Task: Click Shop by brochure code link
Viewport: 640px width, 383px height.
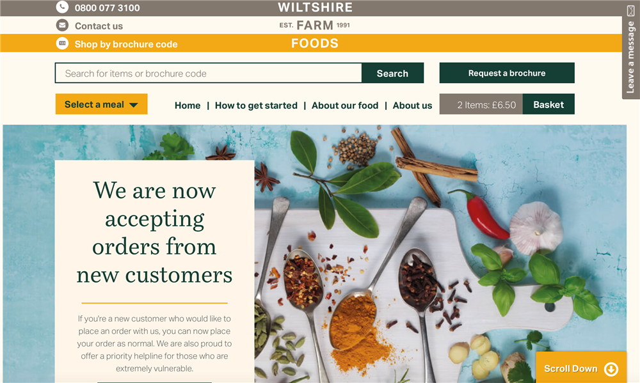Action: point(125,44)
